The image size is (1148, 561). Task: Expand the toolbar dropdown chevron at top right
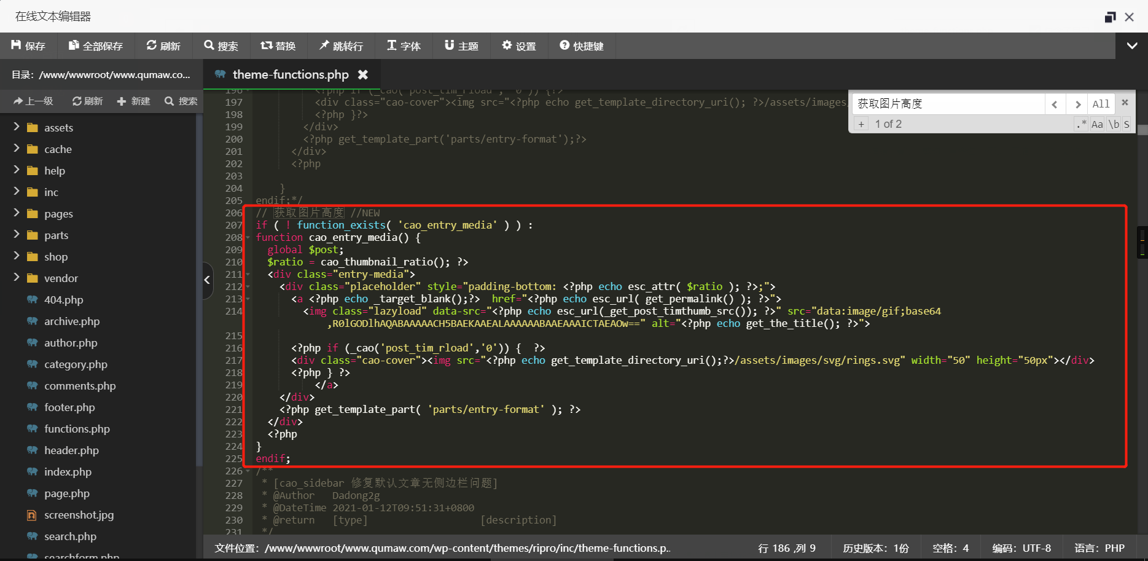(1131, 46)
